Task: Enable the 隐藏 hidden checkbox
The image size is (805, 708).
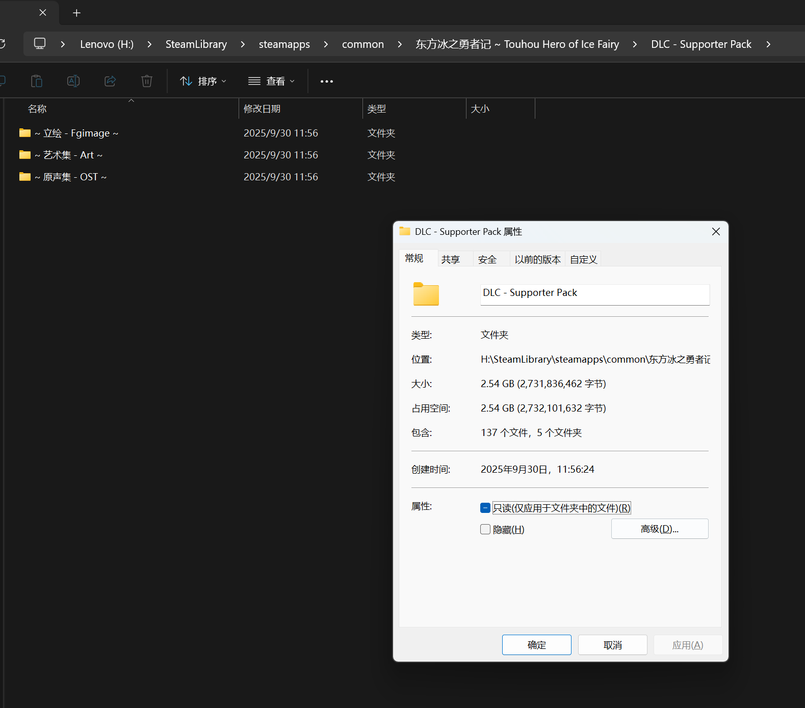Action: [x=485, y=530]
